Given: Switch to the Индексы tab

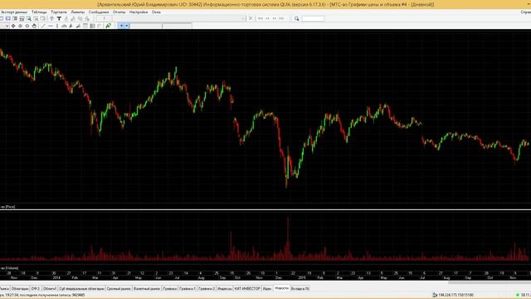Looking at the screenshot, I should 224,288.
